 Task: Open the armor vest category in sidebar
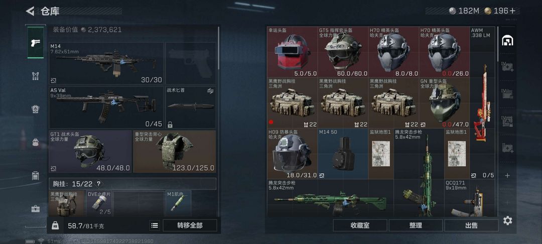36,76
